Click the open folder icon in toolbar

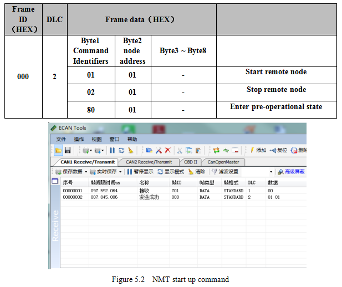coord(58,150)
